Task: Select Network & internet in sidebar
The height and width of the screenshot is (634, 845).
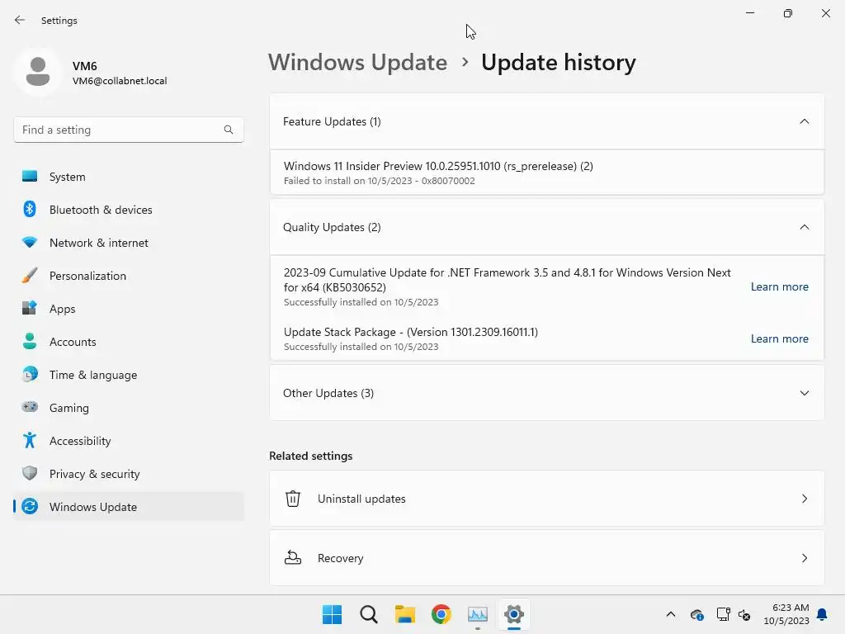Action: [128, 243]
